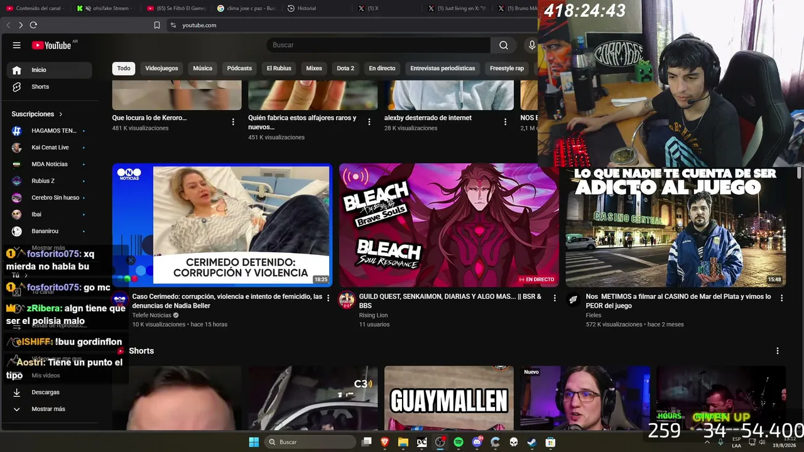The image size is (804, 452).
Task: Open Kai Cenat Live subscription
Action: [x=49, y=148]
